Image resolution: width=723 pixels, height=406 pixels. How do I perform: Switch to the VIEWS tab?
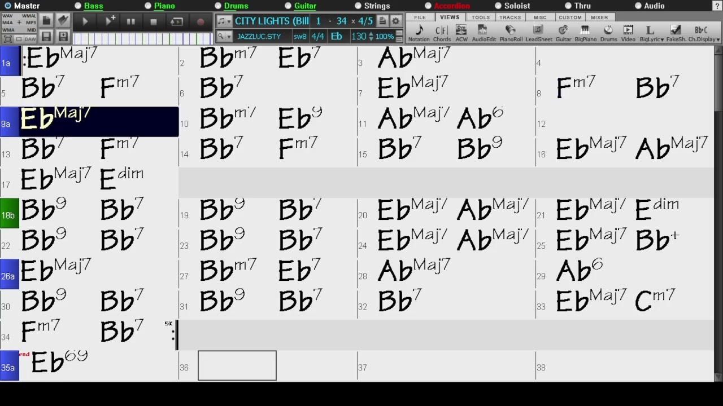coord(450,17)
